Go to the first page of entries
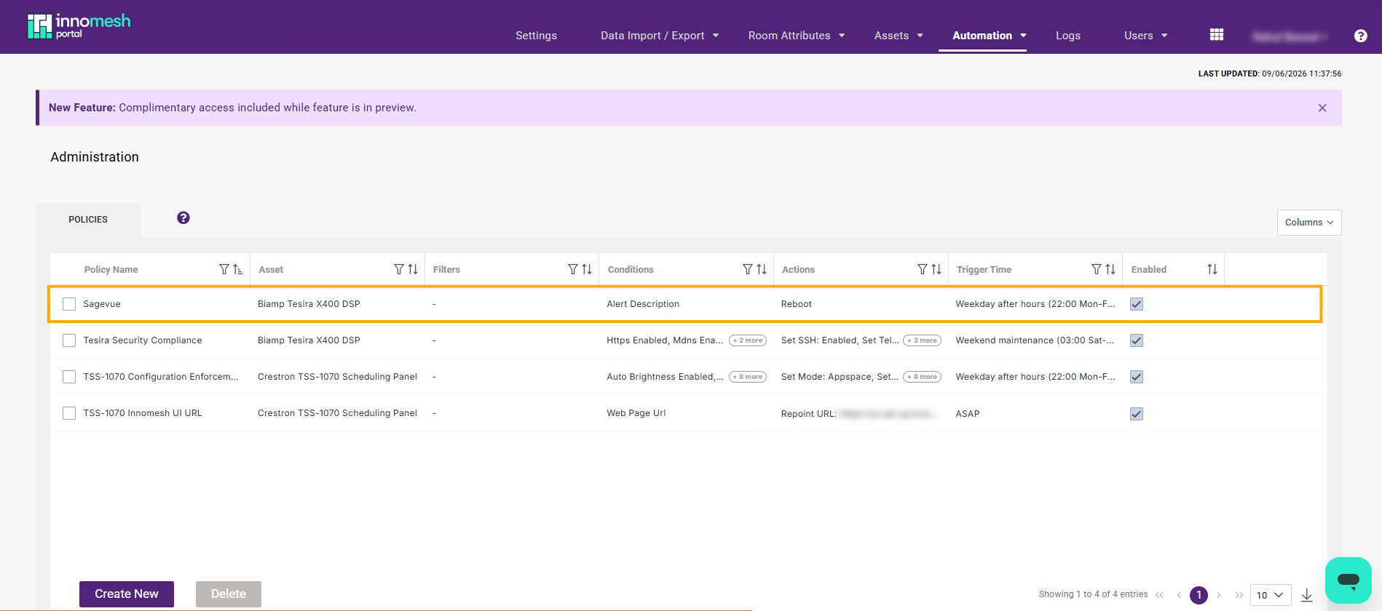Image resolution: width=1382 pixels, height=611 pixels. (x=1159, y=595)
